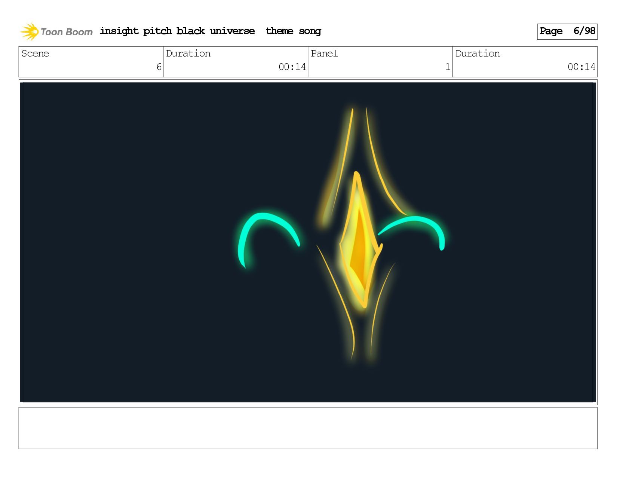
Task: Click the 'Page 6/98' page number box
Action: click(567, 31)
